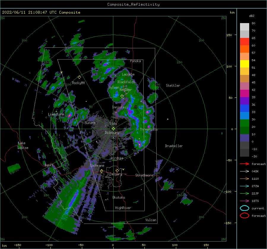
Task: Click the Vulcan city label
Action: (x=151, y=220)
